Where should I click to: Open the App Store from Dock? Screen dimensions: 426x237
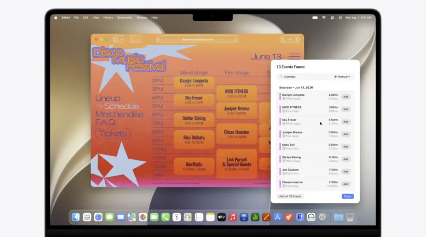pyautogui.click(x=277, y=217)
